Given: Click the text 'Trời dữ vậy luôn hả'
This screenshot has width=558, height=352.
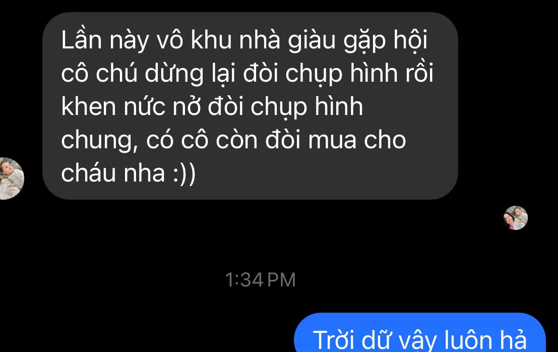Looking at the screenshot, I should 419,339.
